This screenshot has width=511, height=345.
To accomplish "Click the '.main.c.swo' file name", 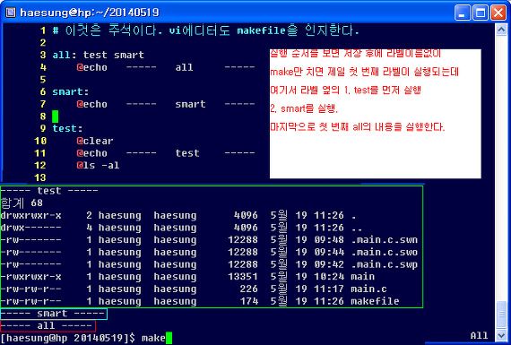I will pos(385,252).
